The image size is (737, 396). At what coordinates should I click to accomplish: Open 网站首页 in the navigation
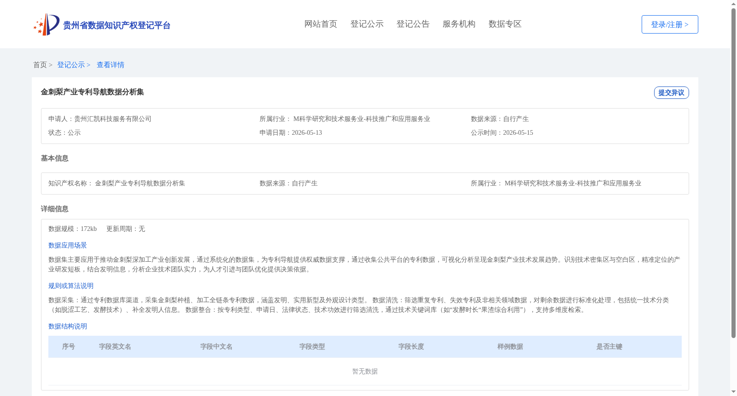(x=321, y=24)
